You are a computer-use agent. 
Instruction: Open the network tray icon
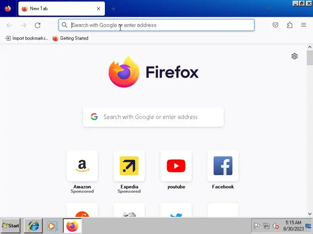tap(266, 226)
